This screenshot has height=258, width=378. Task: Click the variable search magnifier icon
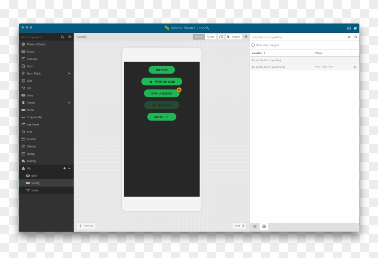tap(355, 37)
